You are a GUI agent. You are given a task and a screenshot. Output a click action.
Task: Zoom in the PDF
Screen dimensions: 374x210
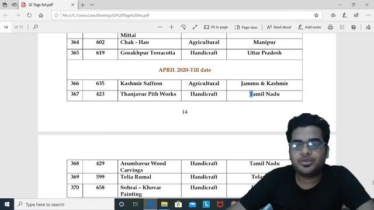coord(171,27)
